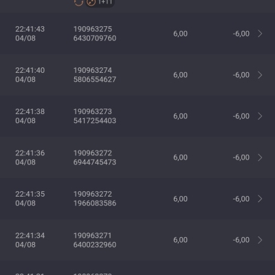Image resolution: width=275 pixels, height=275 pixels.
Task: Select ticket number 190963274 5806554627
Action: tap(95, 75)
